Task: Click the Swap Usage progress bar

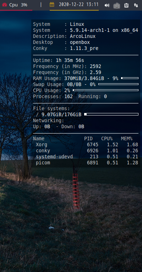Action: pos(118,84)
